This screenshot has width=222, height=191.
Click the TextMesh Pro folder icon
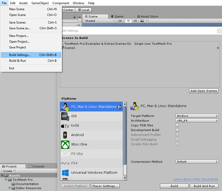[10, 180]
